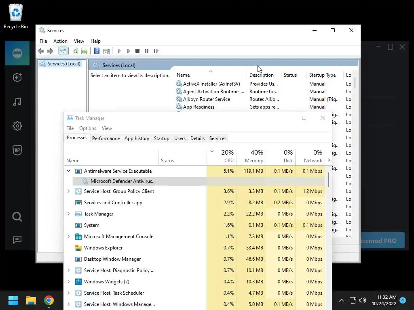The height and width of the screenshot is (310, 414).
Task: Click Task Manager vertical scrollbar thumb
Action: point(328,180)
